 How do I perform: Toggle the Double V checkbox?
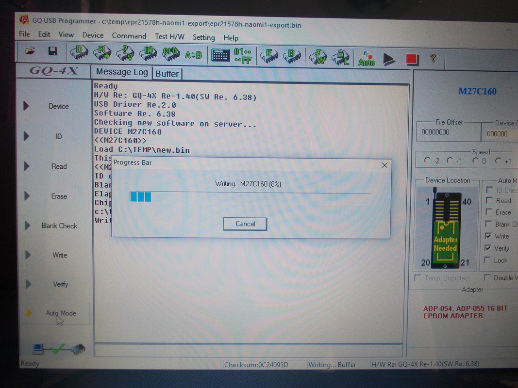pyautogui.click(x=487, y=277)
